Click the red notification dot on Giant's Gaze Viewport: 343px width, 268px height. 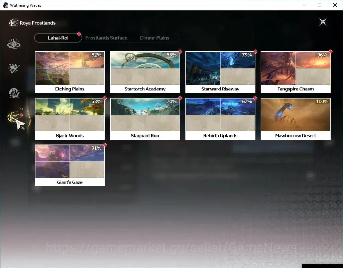coord(105,145)
